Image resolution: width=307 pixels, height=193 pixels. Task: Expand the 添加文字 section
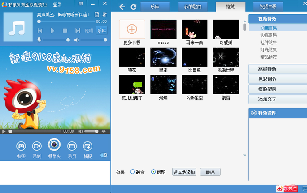pos(278,99)
